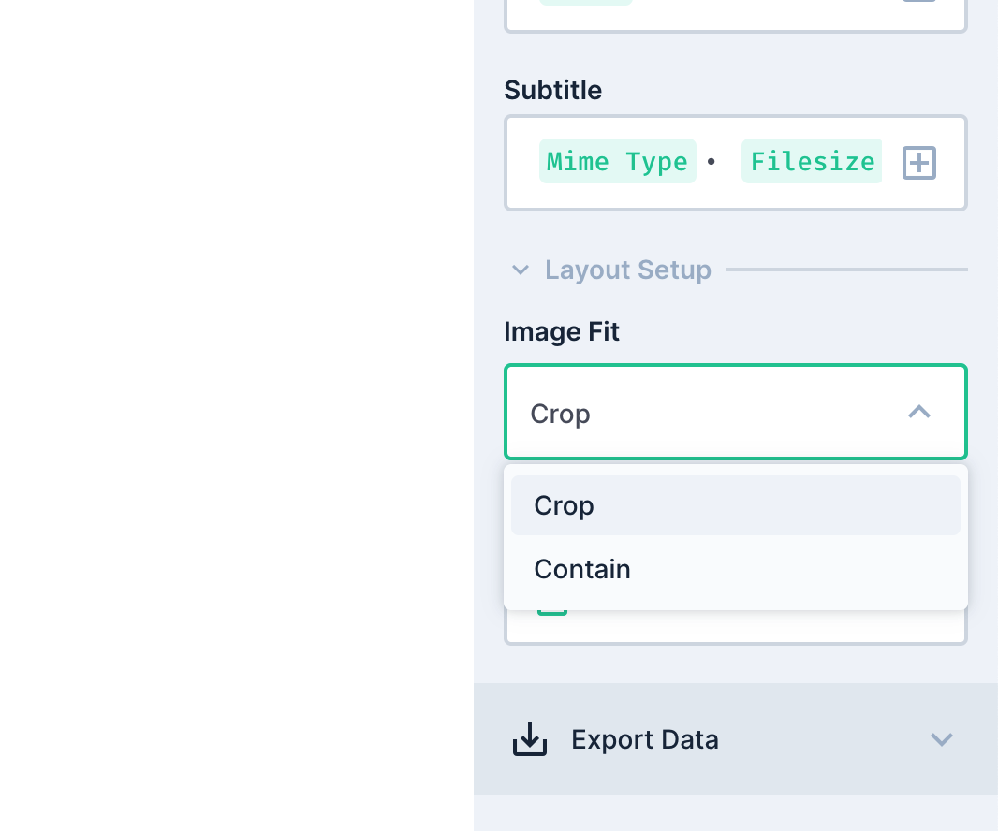Click the plus icon in the top field row
Viewport: 998px width, 831px height.
tap(918, 3)
